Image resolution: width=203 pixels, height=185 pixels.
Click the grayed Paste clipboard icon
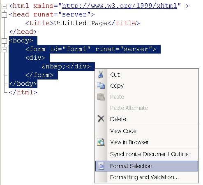[x=101, y=97]
